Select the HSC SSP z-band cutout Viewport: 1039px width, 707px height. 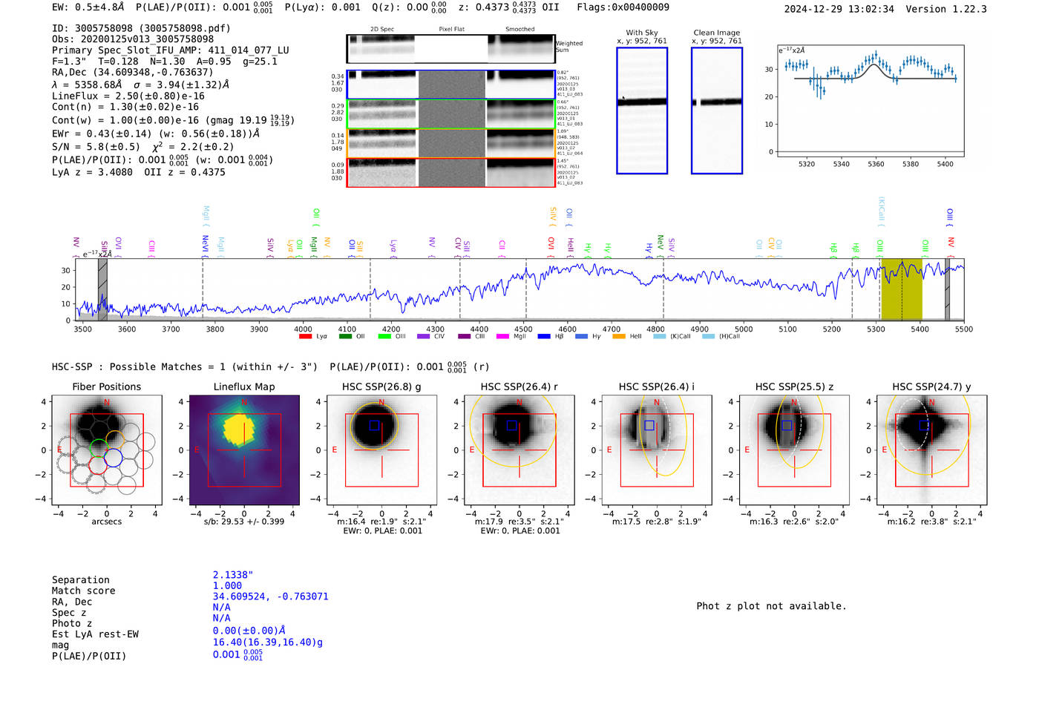click(x=794, y=450)
